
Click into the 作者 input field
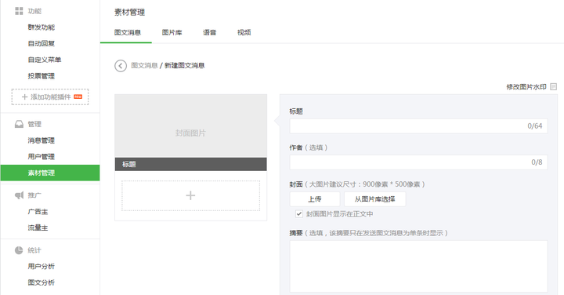(x=418, y=162)
